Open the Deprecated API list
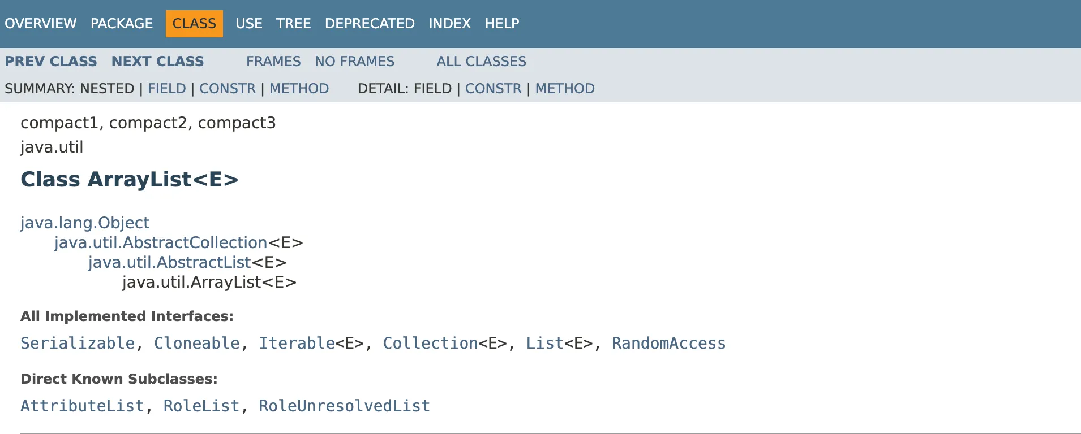 click(370, 24)
